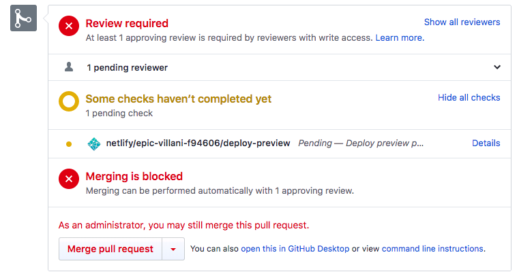The height and width of the screenshot is (274, 519).
Task: Show all reviewers
Action: (462, 22)
